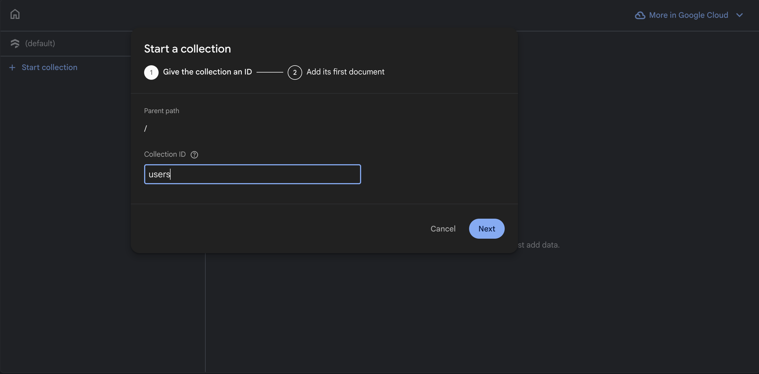The height and width of the screenshot is (374, 759).
Task: Click Cancel to dismiss the dialog
Action: tap(443, 229)
